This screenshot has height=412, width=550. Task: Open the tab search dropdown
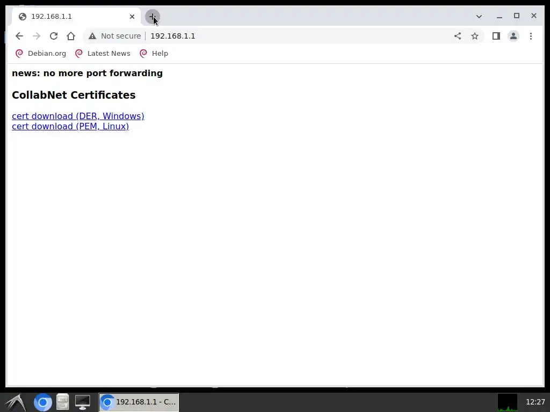pyautogui.click(x=479, y=17)
